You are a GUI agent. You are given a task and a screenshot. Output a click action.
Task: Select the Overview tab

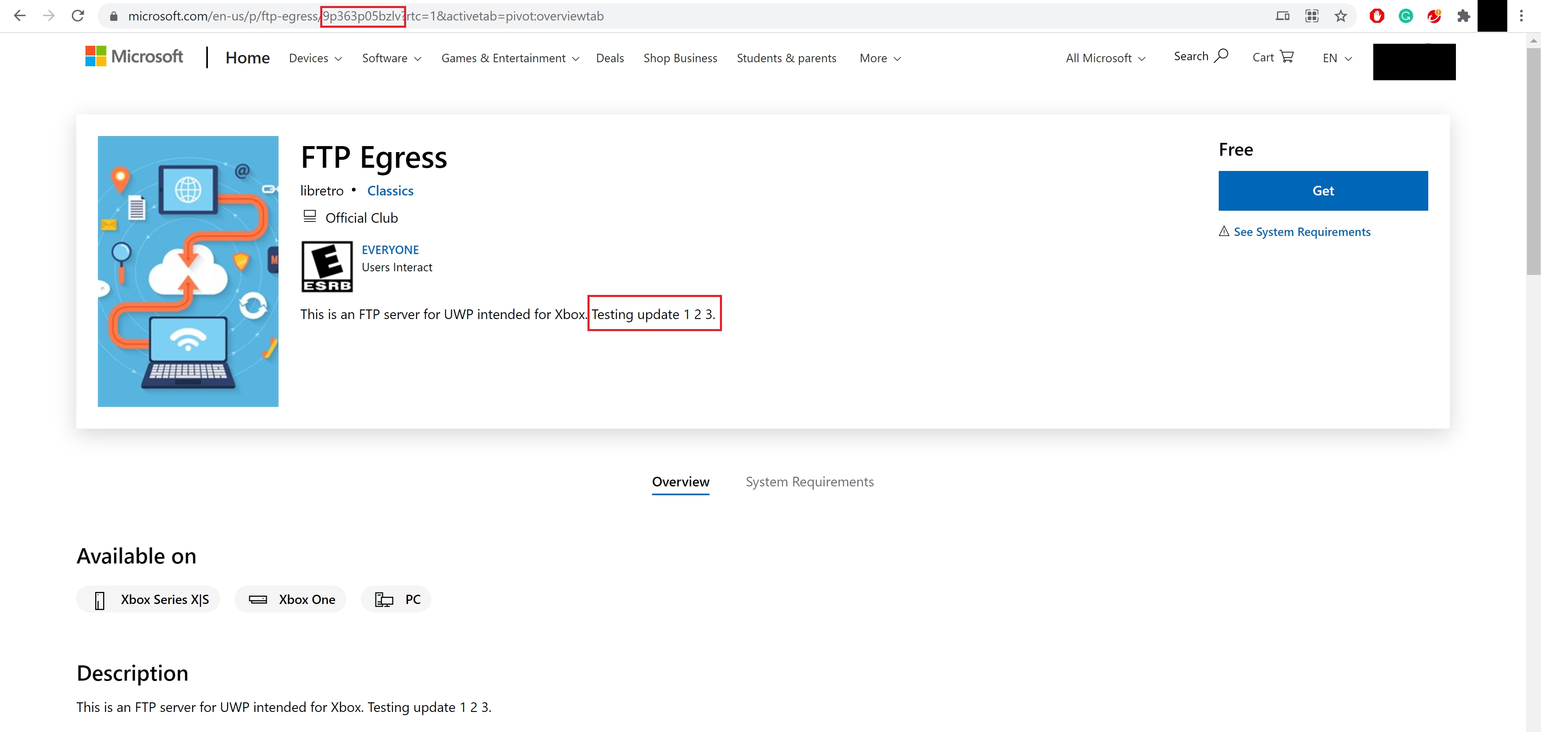coord(681,482)
